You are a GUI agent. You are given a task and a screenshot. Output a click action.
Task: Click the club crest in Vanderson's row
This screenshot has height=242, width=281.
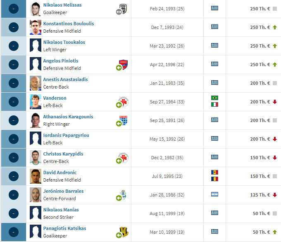[124, 102]
